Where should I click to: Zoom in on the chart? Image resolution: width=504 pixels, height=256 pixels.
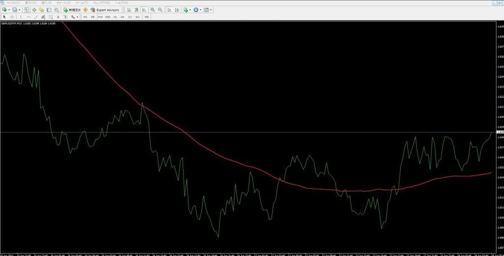[x=153, y=10]
